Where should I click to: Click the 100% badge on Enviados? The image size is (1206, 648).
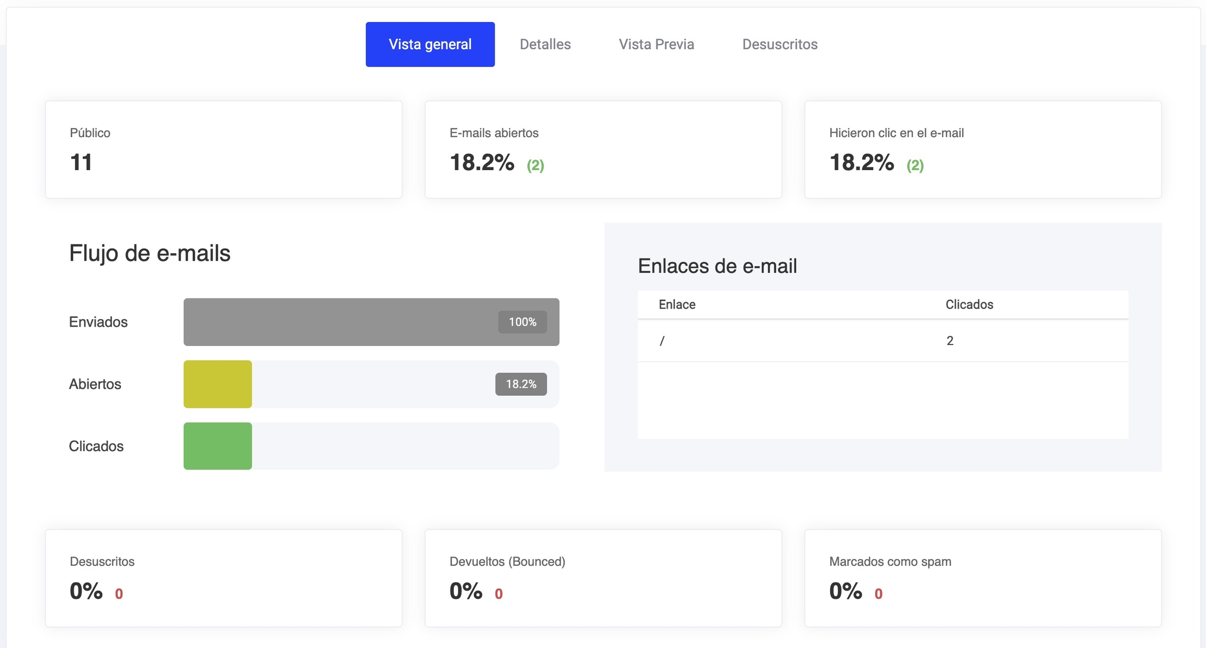pyautogui.click(x=522, y=322)
